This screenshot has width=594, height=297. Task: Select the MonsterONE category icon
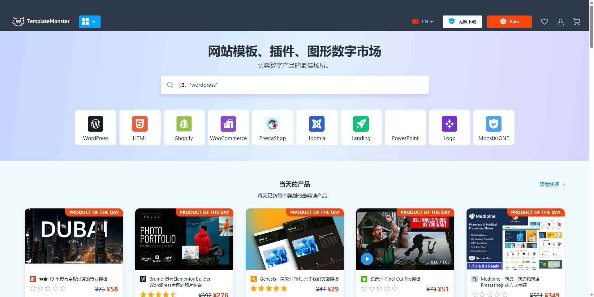coord(494,124)
